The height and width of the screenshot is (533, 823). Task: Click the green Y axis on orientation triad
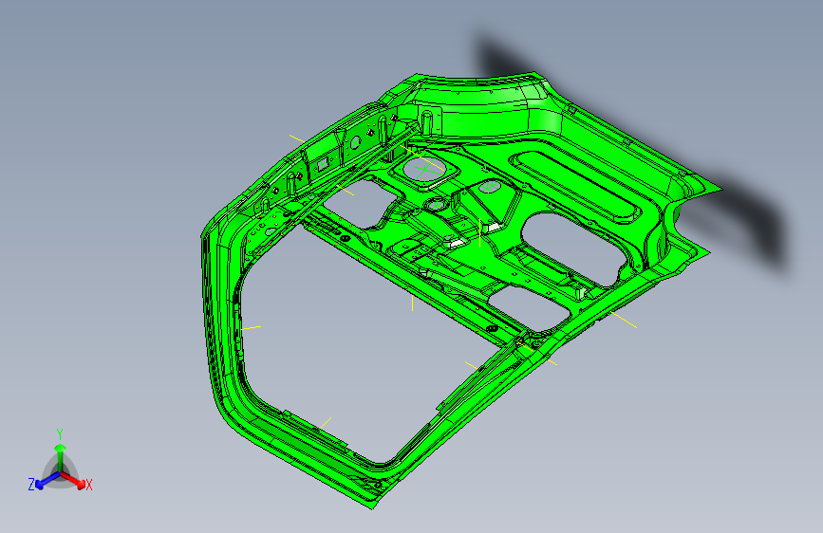click(61, 457)
